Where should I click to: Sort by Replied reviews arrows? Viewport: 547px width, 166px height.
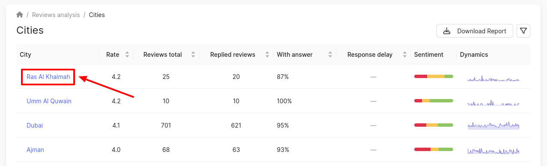[x=267, y=55]
